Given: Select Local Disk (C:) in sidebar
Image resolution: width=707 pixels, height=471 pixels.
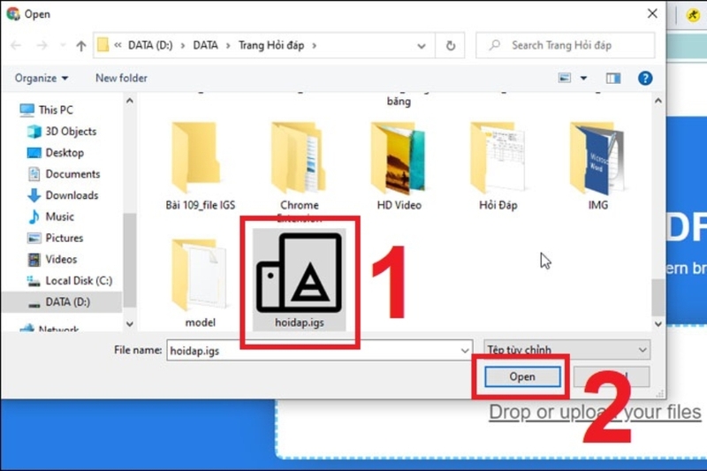Looking at the screenshot, I should (x=70, y=281).
